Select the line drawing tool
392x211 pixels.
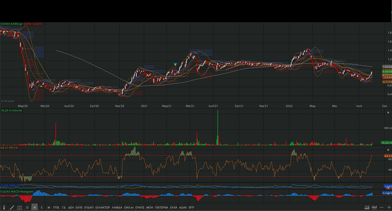click(12, 207)
